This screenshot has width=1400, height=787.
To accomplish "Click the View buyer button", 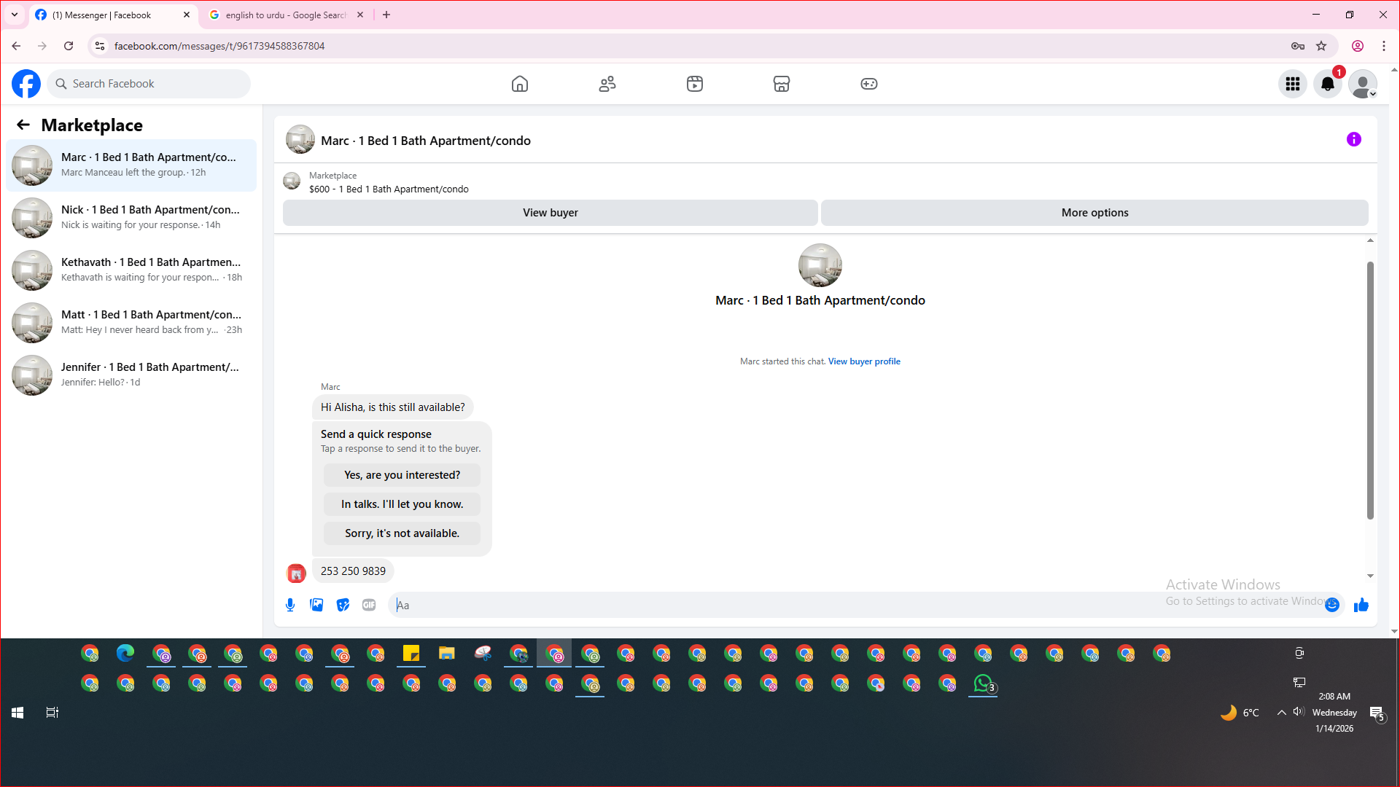I will click(x=550, y=213).
